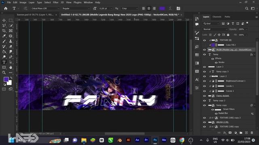
Task: Select the Path Selection tool
Action: pyautogui.click(x=11, y=62)
